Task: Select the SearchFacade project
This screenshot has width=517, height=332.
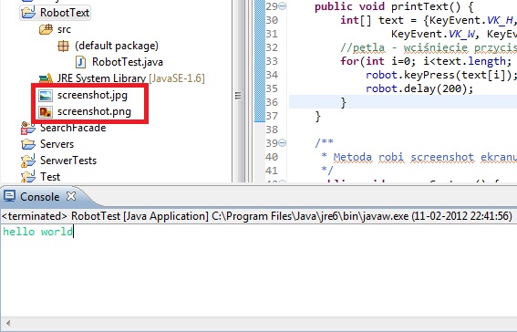Action: coord(73,128)
